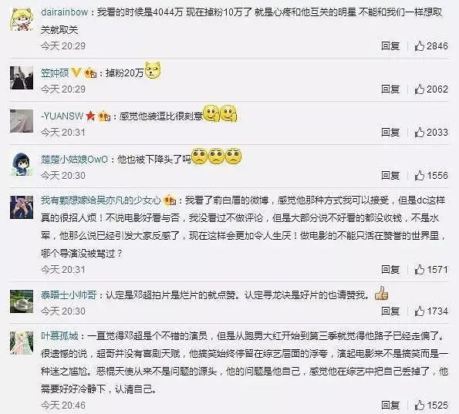Like the comment with 1571 likes
Screen dimensions: 459x414
419,270
